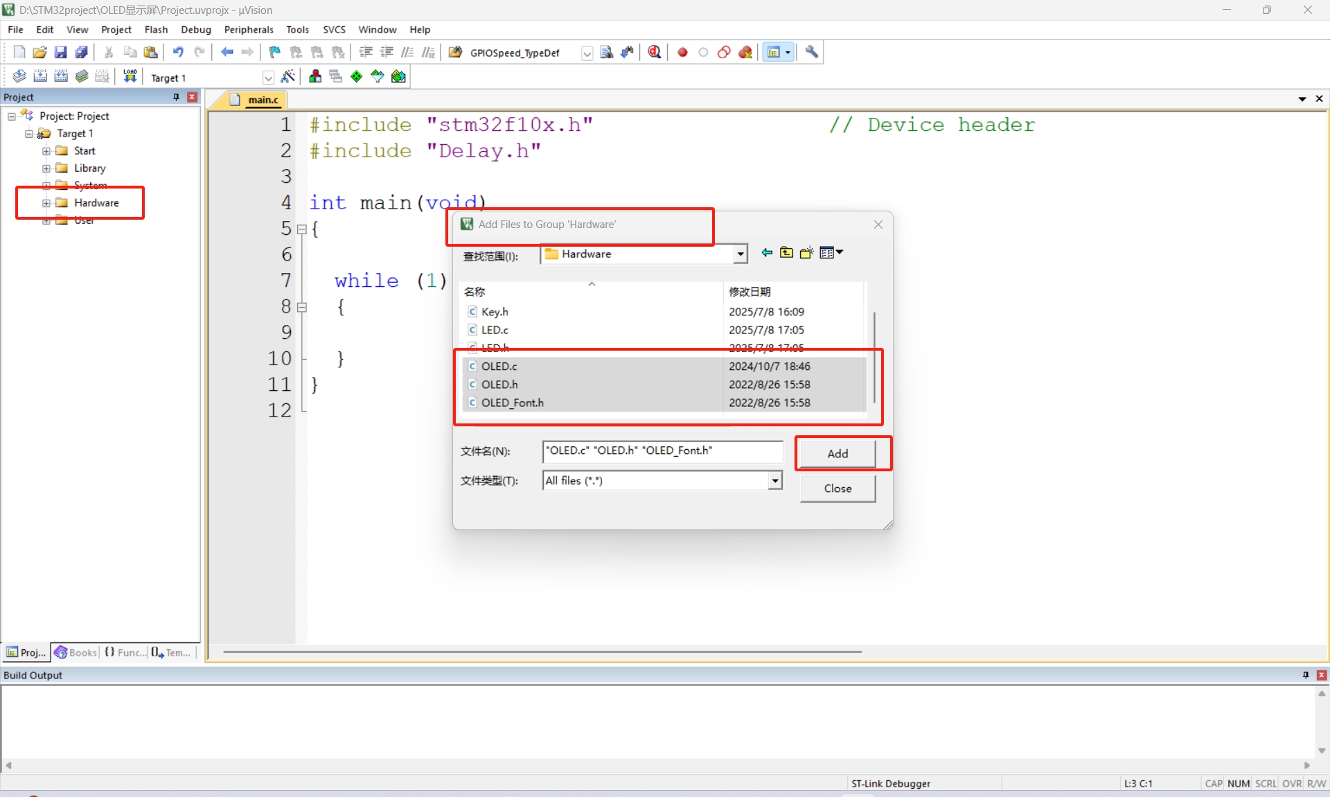
Task: Toggle the bookmark flag icon
Action: [x=275, y=53]
